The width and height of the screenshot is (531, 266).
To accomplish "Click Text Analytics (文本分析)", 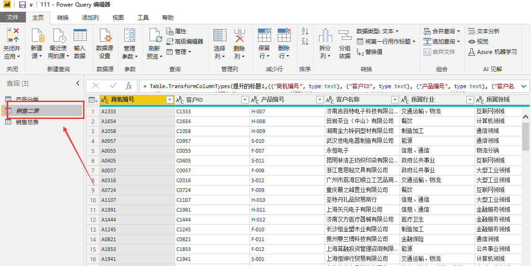I will coord(484,31).
